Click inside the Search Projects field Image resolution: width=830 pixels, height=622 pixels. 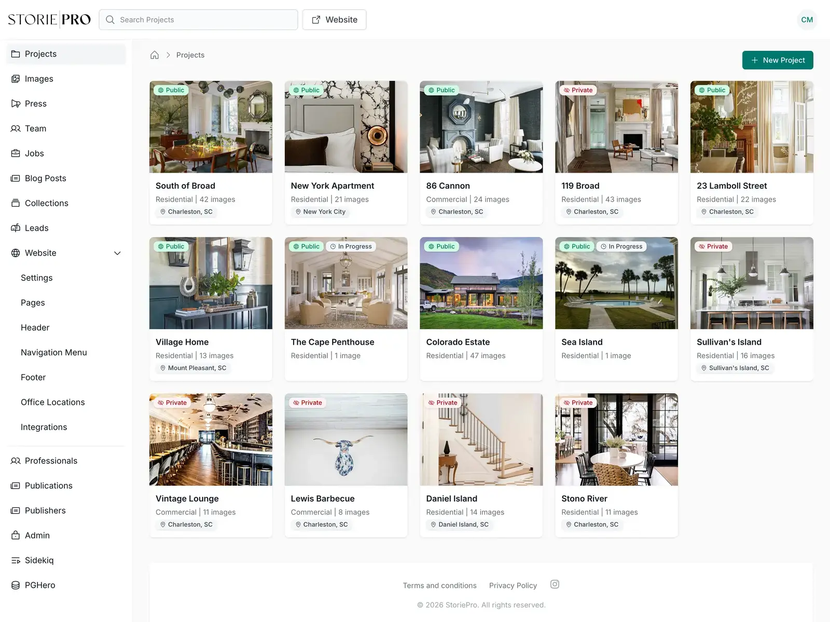199,19
